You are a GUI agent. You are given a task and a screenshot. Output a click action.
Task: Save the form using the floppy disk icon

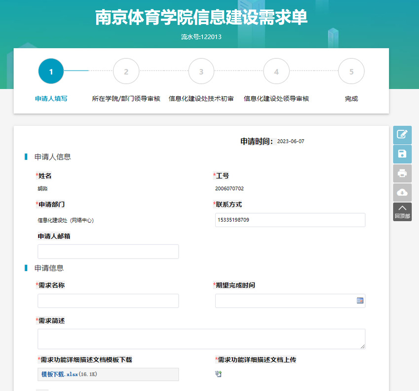[x=402, y=154]
